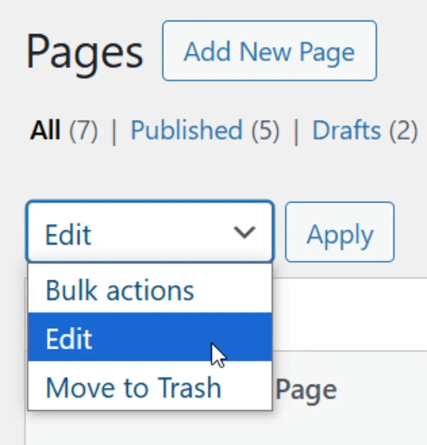Show only "Drafts (2)" pages
Screen dimensions: 427x445
[x=371, y=129]
